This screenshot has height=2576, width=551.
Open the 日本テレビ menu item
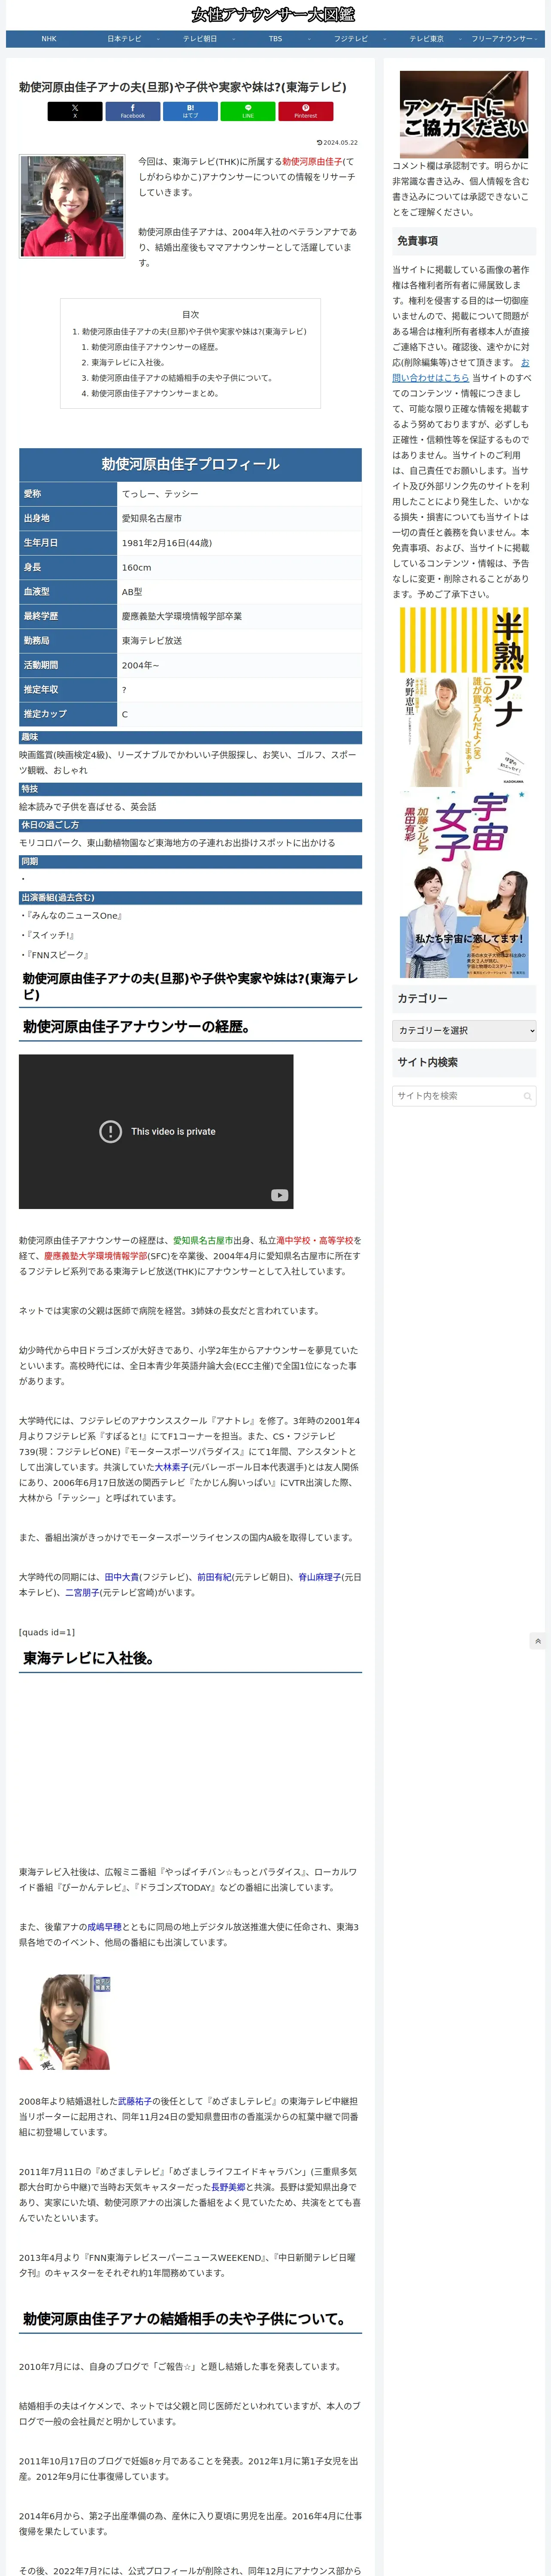coord(125,39)
